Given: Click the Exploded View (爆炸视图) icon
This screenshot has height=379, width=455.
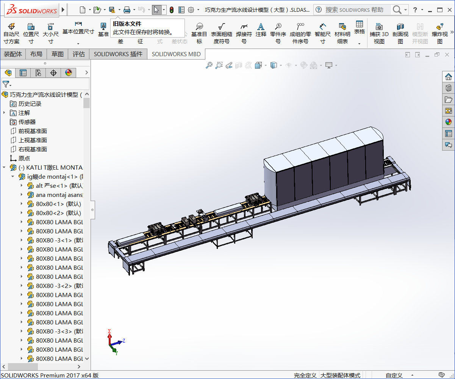Looking at the screenshot, I should 439,33.
